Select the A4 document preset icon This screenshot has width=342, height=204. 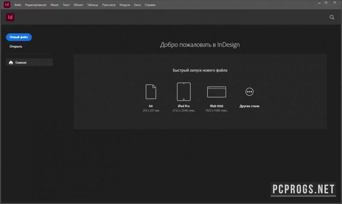(x=151, y=92)
